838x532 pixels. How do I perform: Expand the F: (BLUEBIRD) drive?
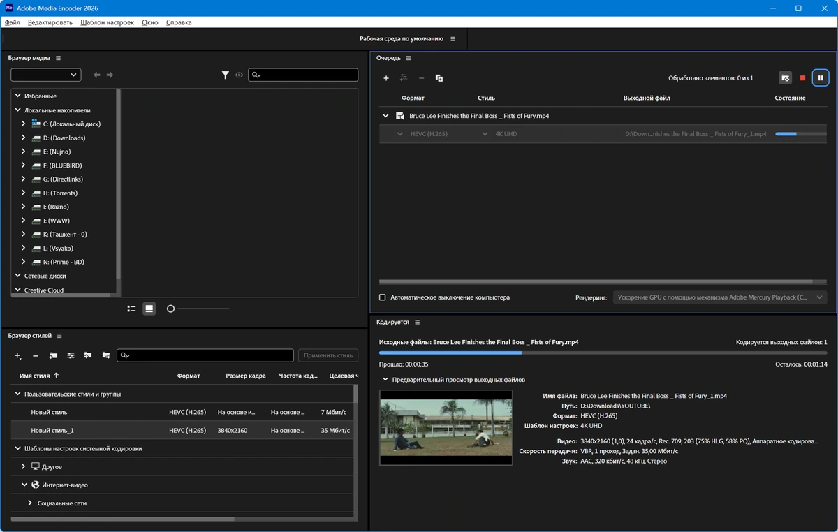click(x=23, y=165)
